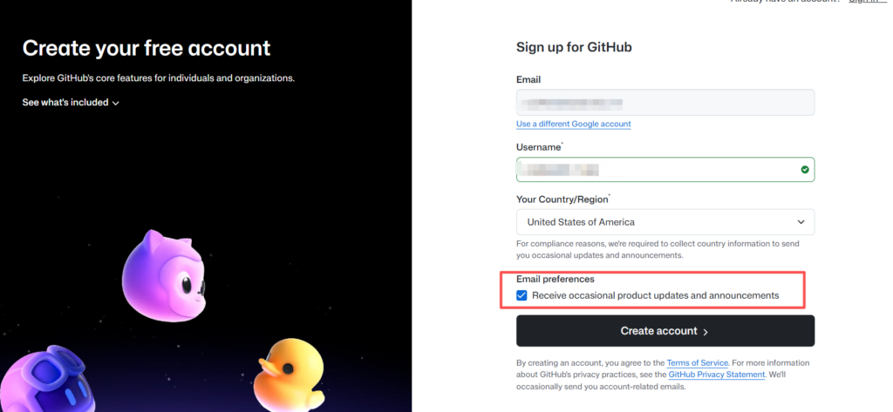Image resolution: width=893 pixels, height=412 pixels.
Task: Click the Country/Region dropdown arrow
Action: [x=800, y=222]
